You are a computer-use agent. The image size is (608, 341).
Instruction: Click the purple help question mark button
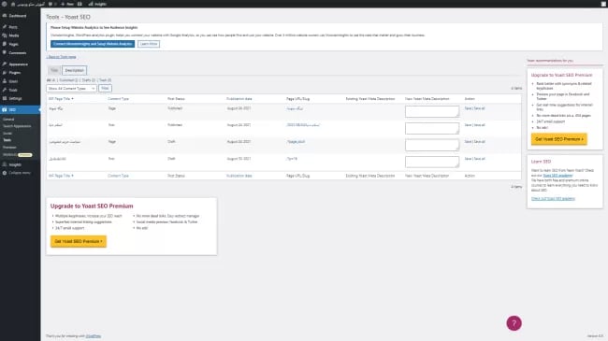point(514,323)
